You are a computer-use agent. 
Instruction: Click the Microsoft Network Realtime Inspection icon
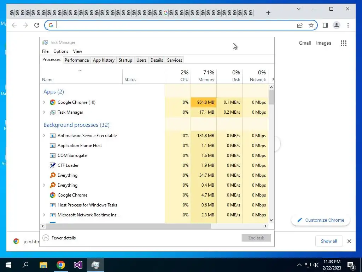pos(53,215)
